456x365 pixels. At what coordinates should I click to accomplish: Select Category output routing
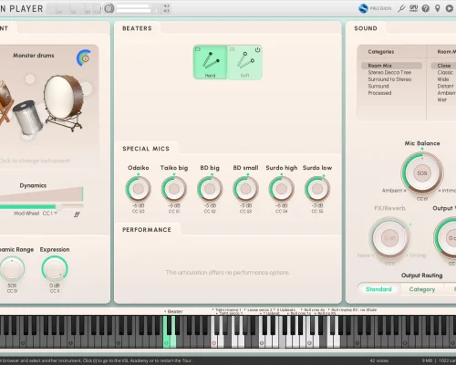[x=422, y=289]
